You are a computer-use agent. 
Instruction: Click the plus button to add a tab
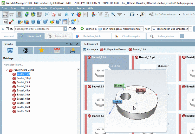182,36
